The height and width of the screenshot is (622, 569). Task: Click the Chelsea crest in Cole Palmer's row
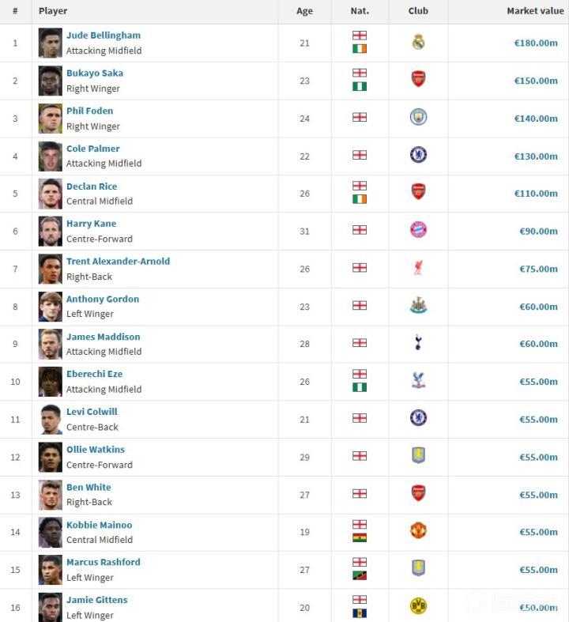(x=418, y=155)
